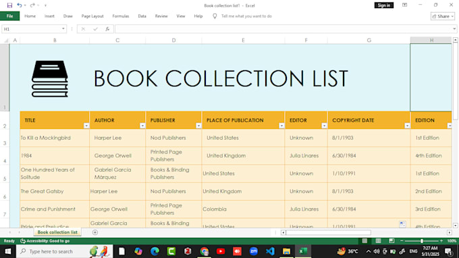Open YouTube from the taskbar
Image resolution: width=459 pixels, height=258 pixels.
[221, 251]
